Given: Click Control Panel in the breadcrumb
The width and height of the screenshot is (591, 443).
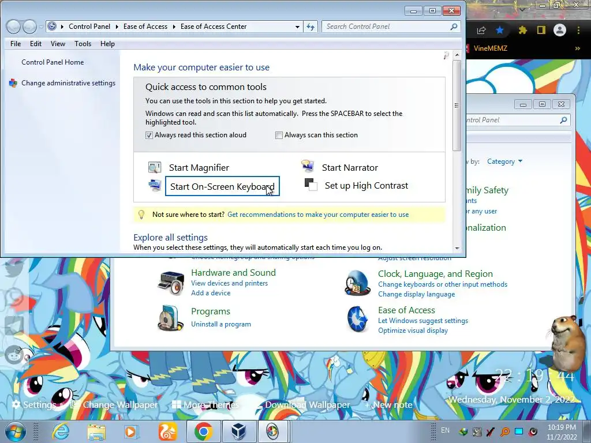Looking at the screenshot, I should coord(89,27).
